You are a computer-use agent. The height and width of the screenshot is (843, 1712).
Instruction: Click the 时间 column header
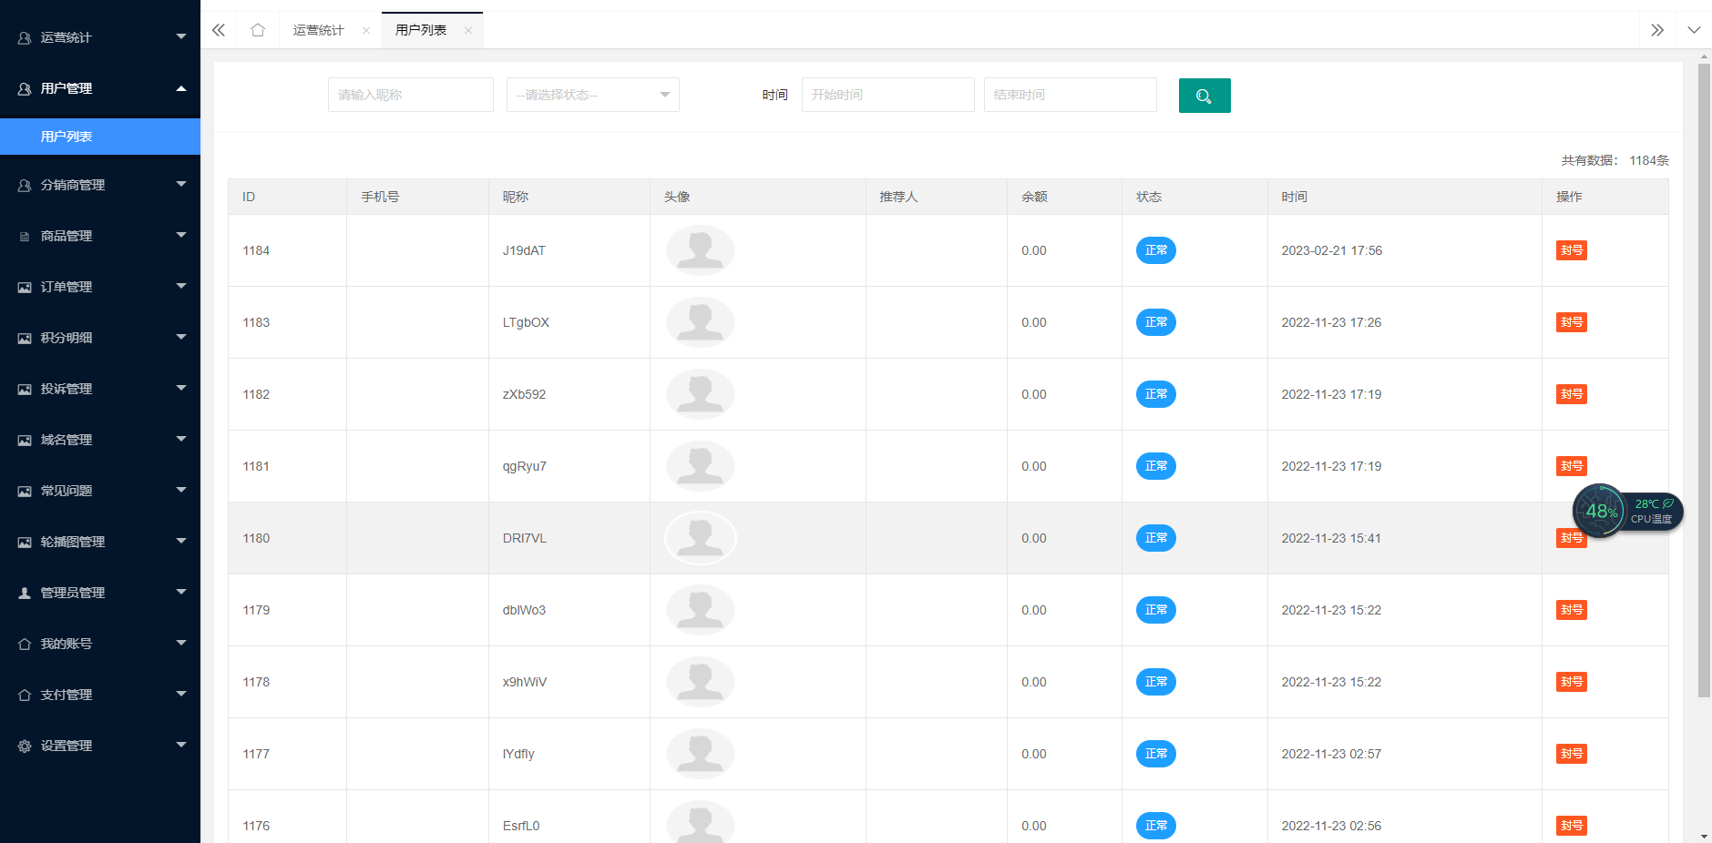[1294, 197]
